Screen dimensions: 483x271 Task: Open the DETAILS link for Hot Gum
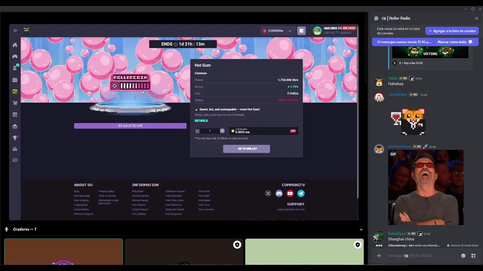(201, 121)
